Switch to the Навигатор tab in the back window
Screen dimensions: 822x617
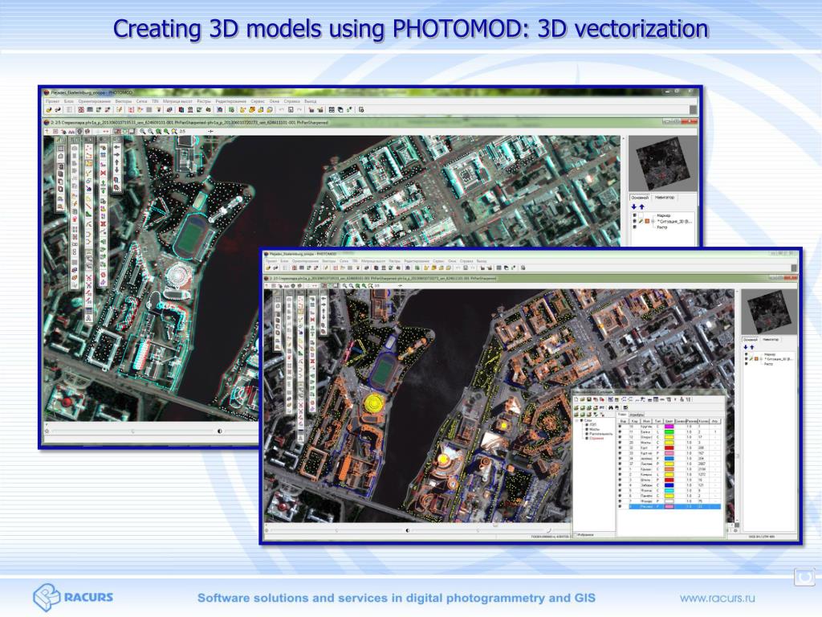coord(664,198)
